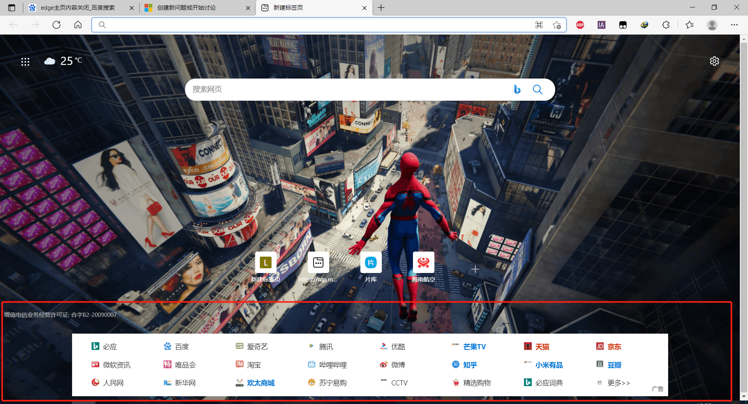Open the ABP ad blocker extension

580,25
